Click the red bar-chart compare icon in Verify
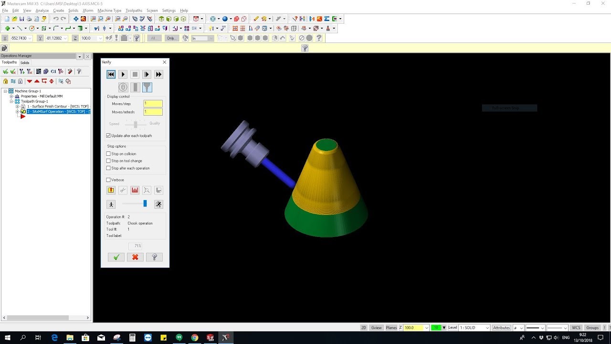Screen dimensions: 611x344 pyautogui.click(x=135, y=190)
